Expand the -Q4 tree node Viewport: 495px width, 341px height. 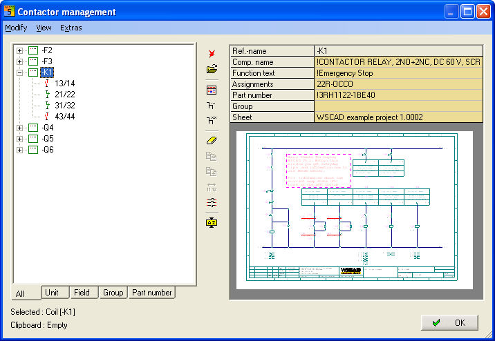pyautogui.click(x=19, y=128)
